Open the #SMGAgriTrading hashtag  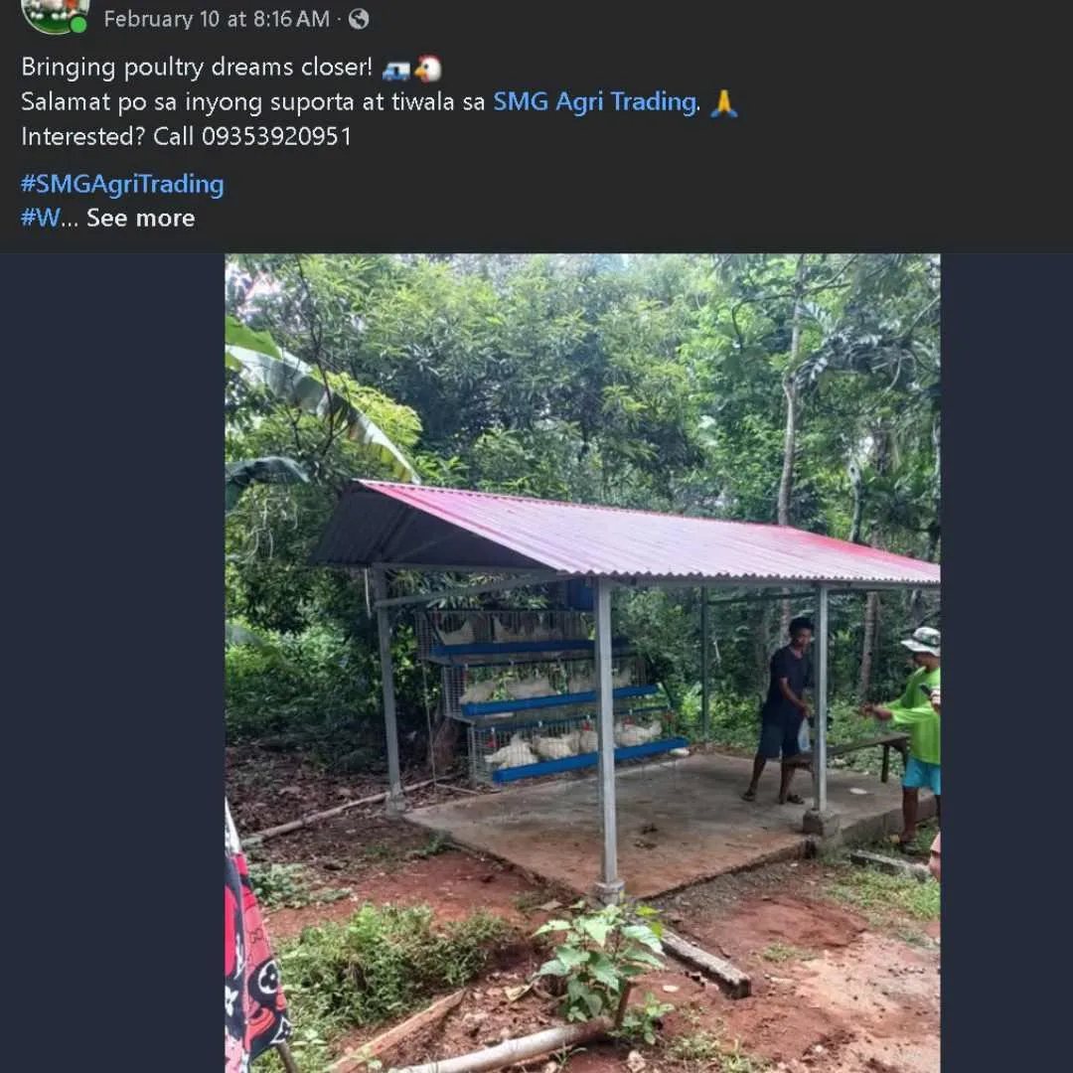coord(122,184)
